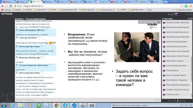Screen dimensions: 193x108
Task: Go to participants page 2
Action: (x=175, y=101)
